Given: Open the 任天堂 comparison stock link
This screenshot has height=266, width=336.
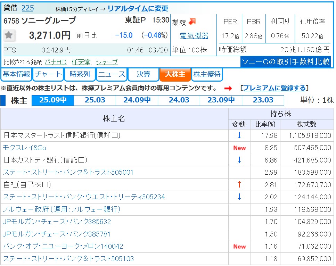Looking at the screenshot, I should click(x=81, y=62).
